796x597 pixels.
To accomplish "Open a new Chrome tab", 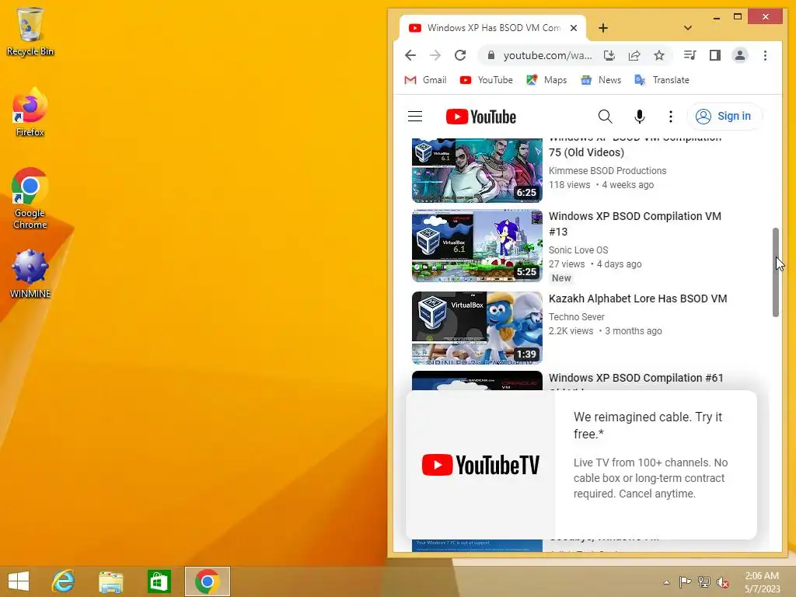I will pos(603,28).
